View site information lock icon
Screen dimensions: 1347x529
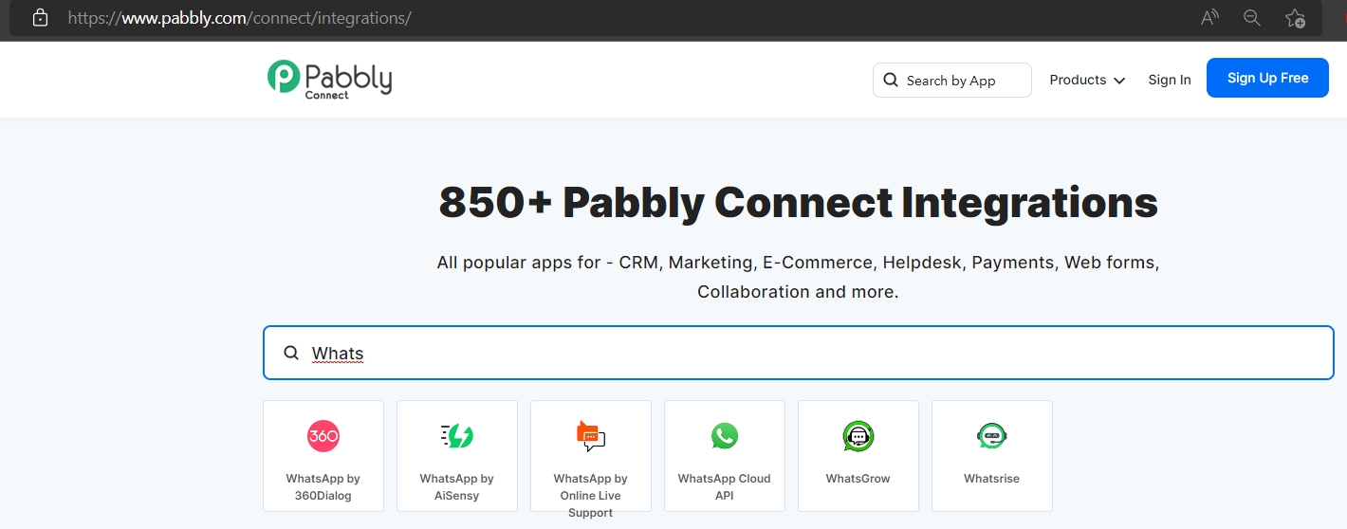40,18
